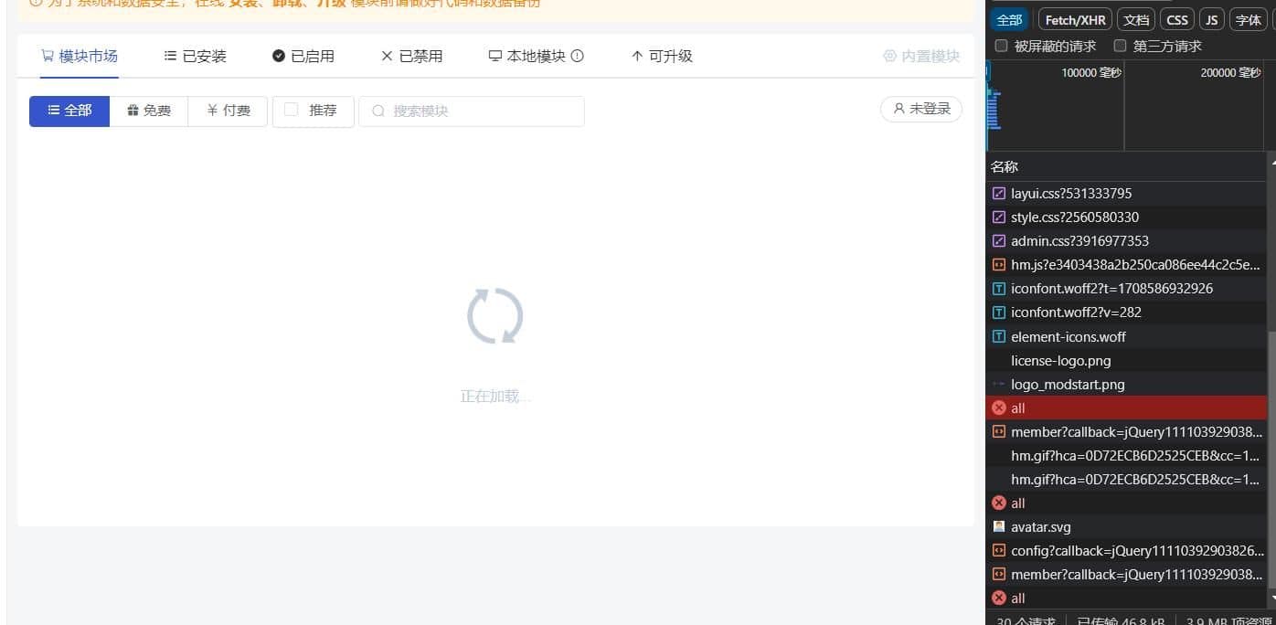This screenshot has height=625, width=1276.
Task: Enable the 被屏蔽的请求 checkbox
Action: pyautogui.click(x=1002, y=46)
